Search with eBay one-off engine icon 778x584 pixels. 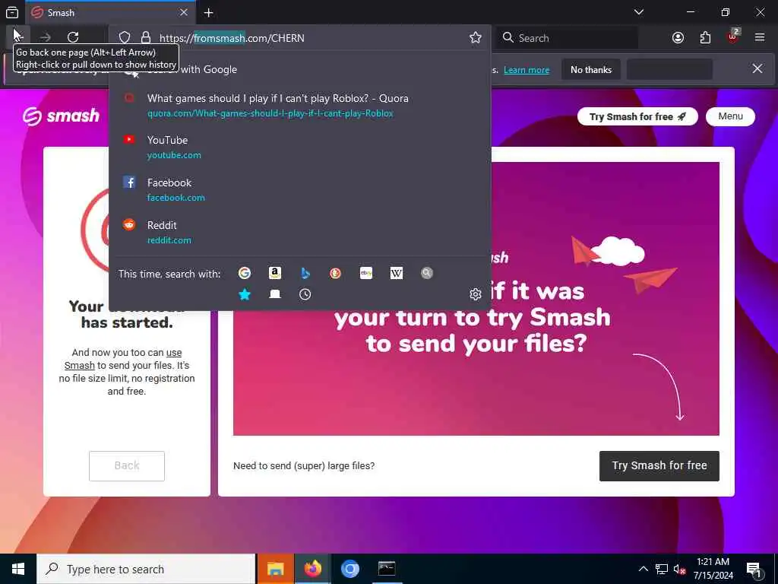(x=366, y=273)
